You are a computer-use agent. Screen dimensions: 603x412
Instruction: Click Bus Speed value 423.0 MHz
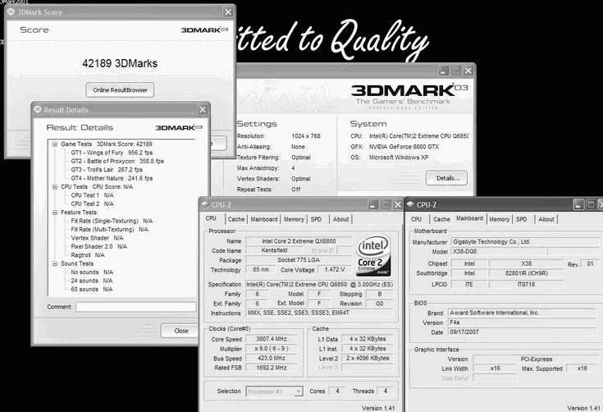click(x=272, y=358)
